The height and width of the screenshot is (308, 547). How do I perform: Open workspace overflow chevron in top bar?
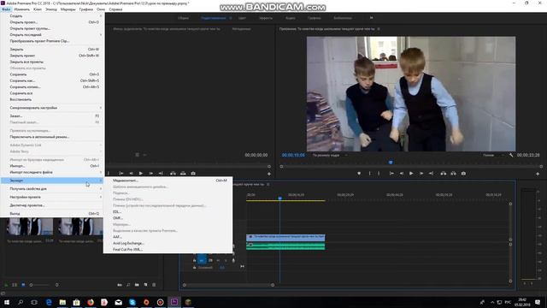371,18
